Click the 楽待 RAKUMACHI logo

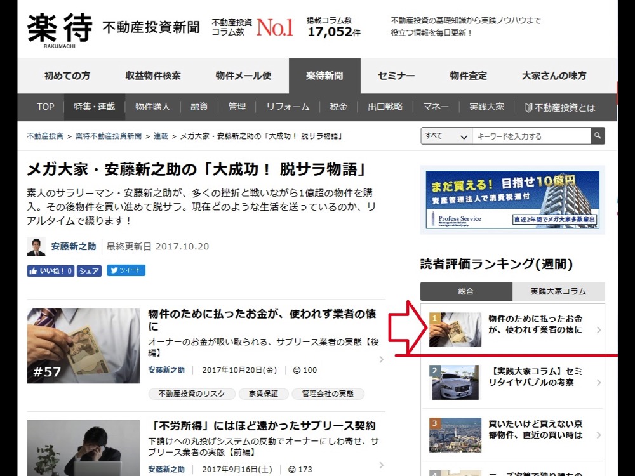tap(60, 30)
